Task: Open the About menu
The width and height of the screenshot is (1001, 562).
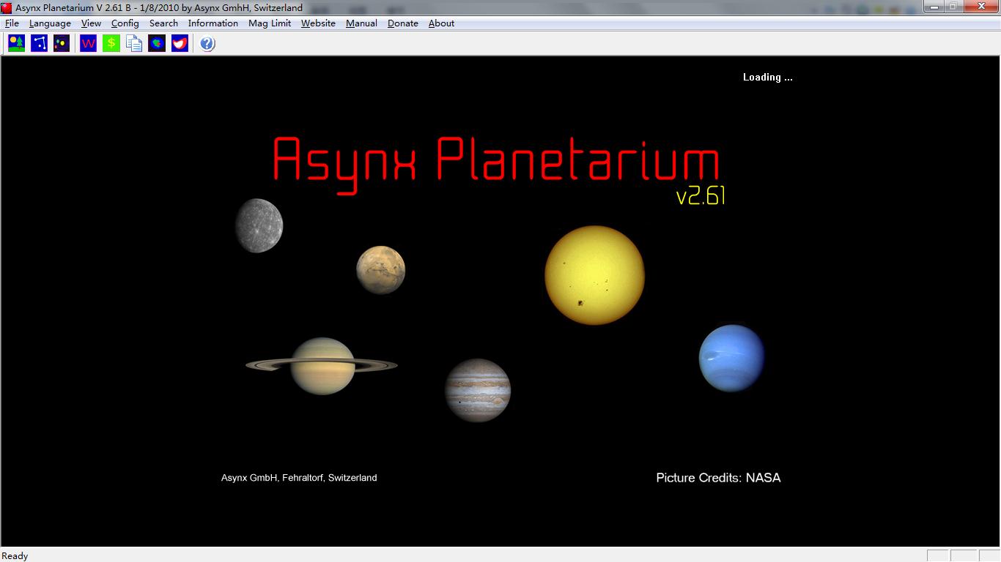Action: click(441, 23)
